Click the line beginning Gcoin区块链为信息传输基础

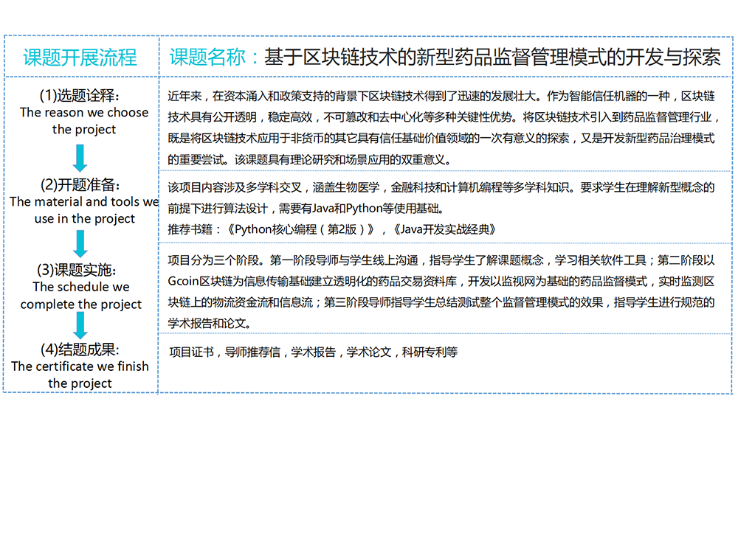[x=441, y=281]
